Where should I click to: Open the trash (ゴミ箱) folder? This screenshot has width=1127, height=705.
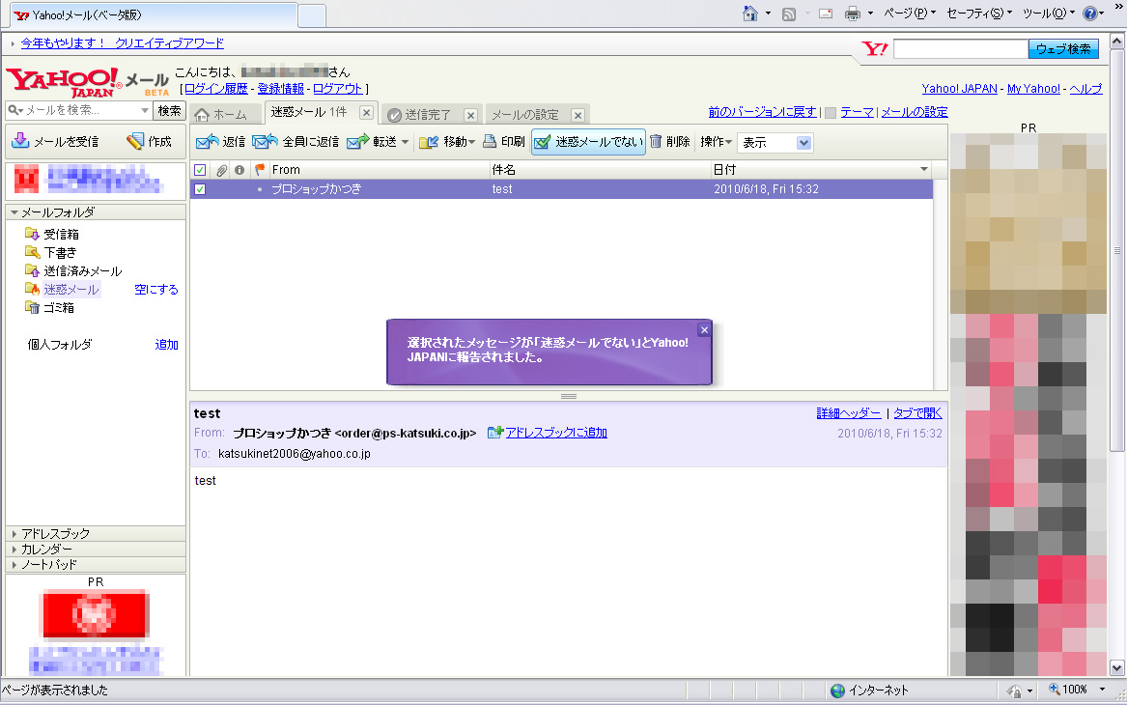pos(58,307)
